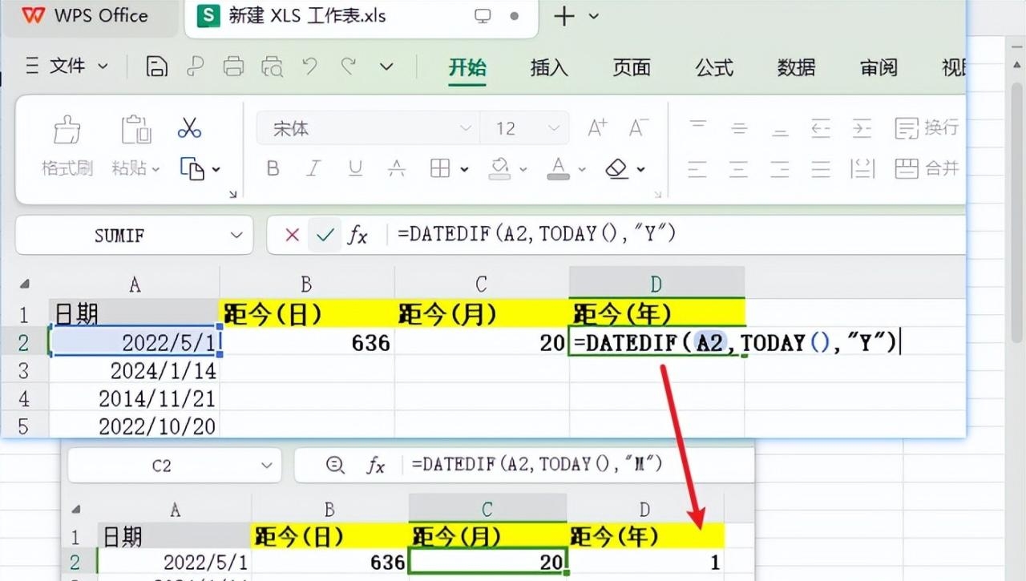The image size is (1026, 581).
Task: Toggle Italic formatting
Action: click(x=314, y=168)
